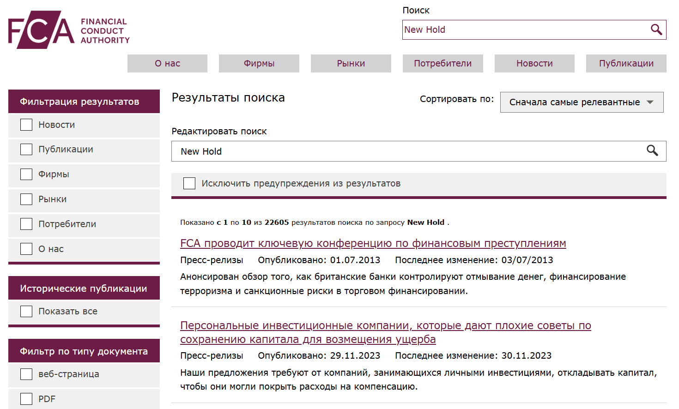Check the 'Публикации' filter
Image resolution: width=679 pixels, height=409 pixels.
tap(26, 149)
